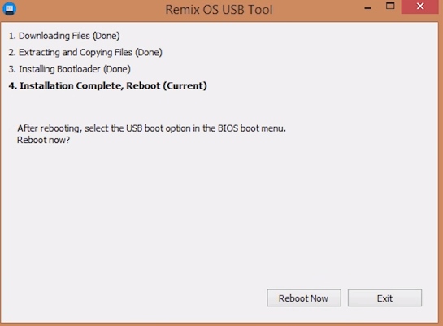The width and height of the screenshot is (443, 326).
Task: Minimize the Remix OS USB Tool window
Action: [x=367, y=8]
